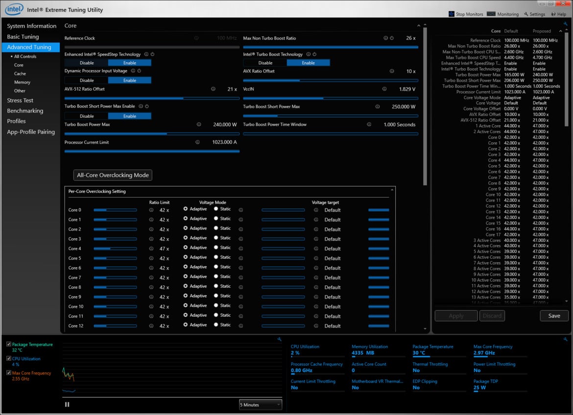This screenshot has width=573, height=415.
Task: Disable Intel Turbo Boost Technology
Action: point(265,63)
